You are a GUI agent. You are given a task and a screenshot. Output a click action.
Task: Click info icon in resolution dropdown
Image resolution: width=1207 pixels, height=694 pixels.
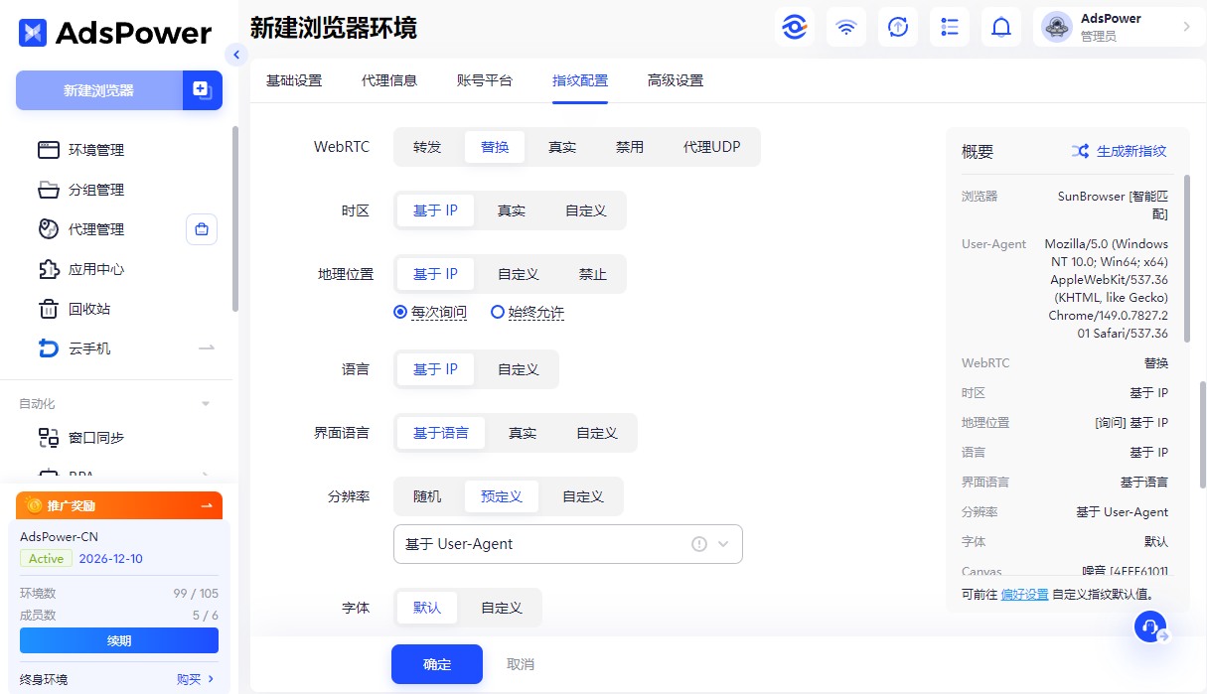point(698,544)
